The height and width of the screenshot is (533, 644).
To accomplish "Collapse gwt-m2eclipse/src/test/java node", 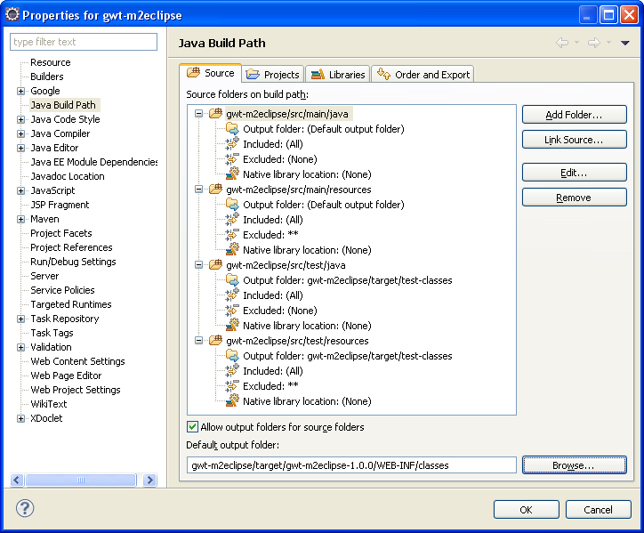I will 198,264.
